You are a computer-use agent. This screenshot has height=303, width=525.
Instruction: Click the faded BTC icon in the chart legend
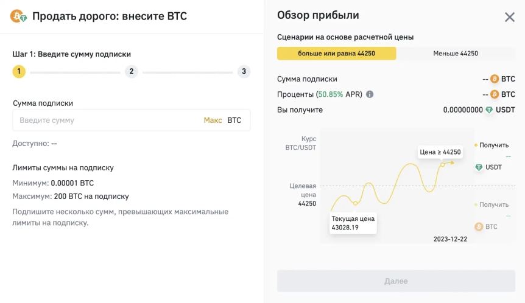479,226
